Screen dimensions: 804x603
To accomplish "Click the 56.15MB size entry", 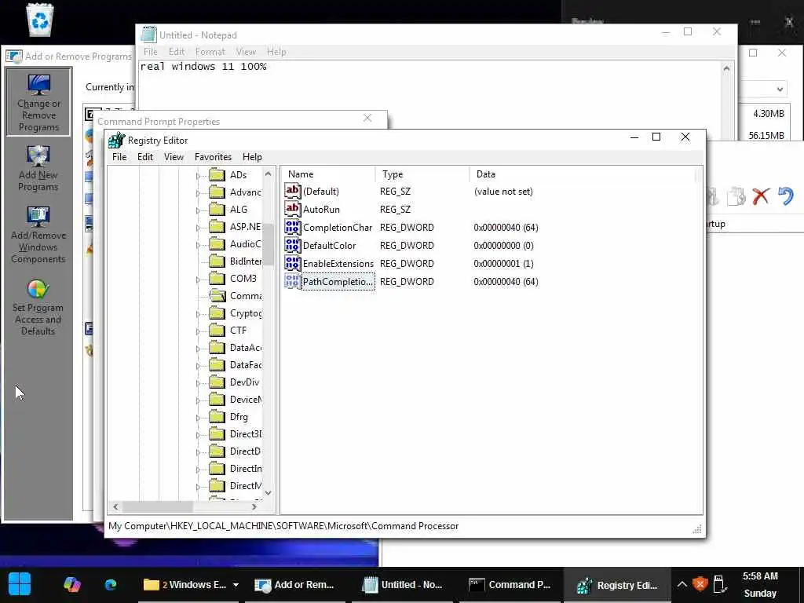I will [766, 135].
